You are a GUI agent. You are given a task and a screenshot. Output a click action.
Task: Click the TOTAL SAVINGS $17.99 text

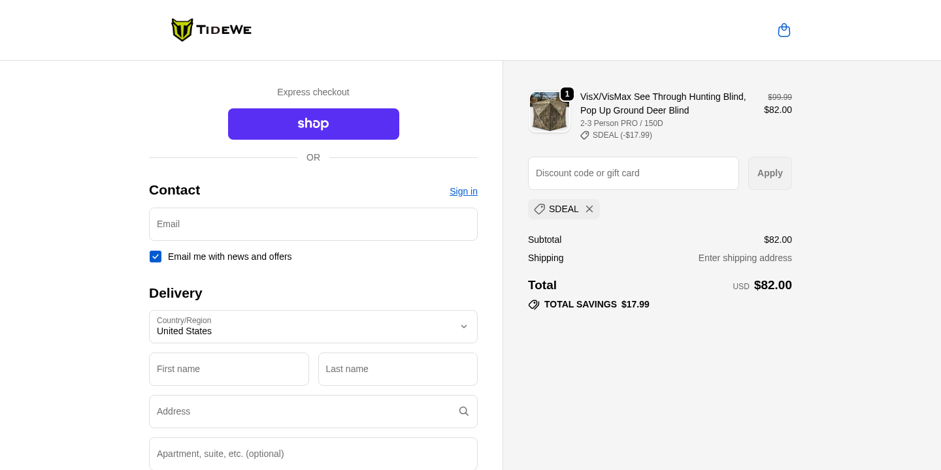pyautogui.click(x=597, y=304)
